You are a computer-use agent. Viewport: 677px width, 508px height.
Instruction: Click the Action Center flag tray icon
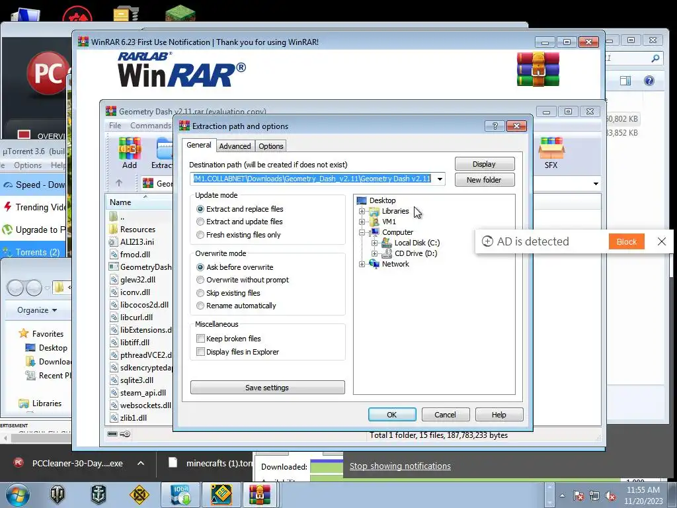click(x=578, y=496)
